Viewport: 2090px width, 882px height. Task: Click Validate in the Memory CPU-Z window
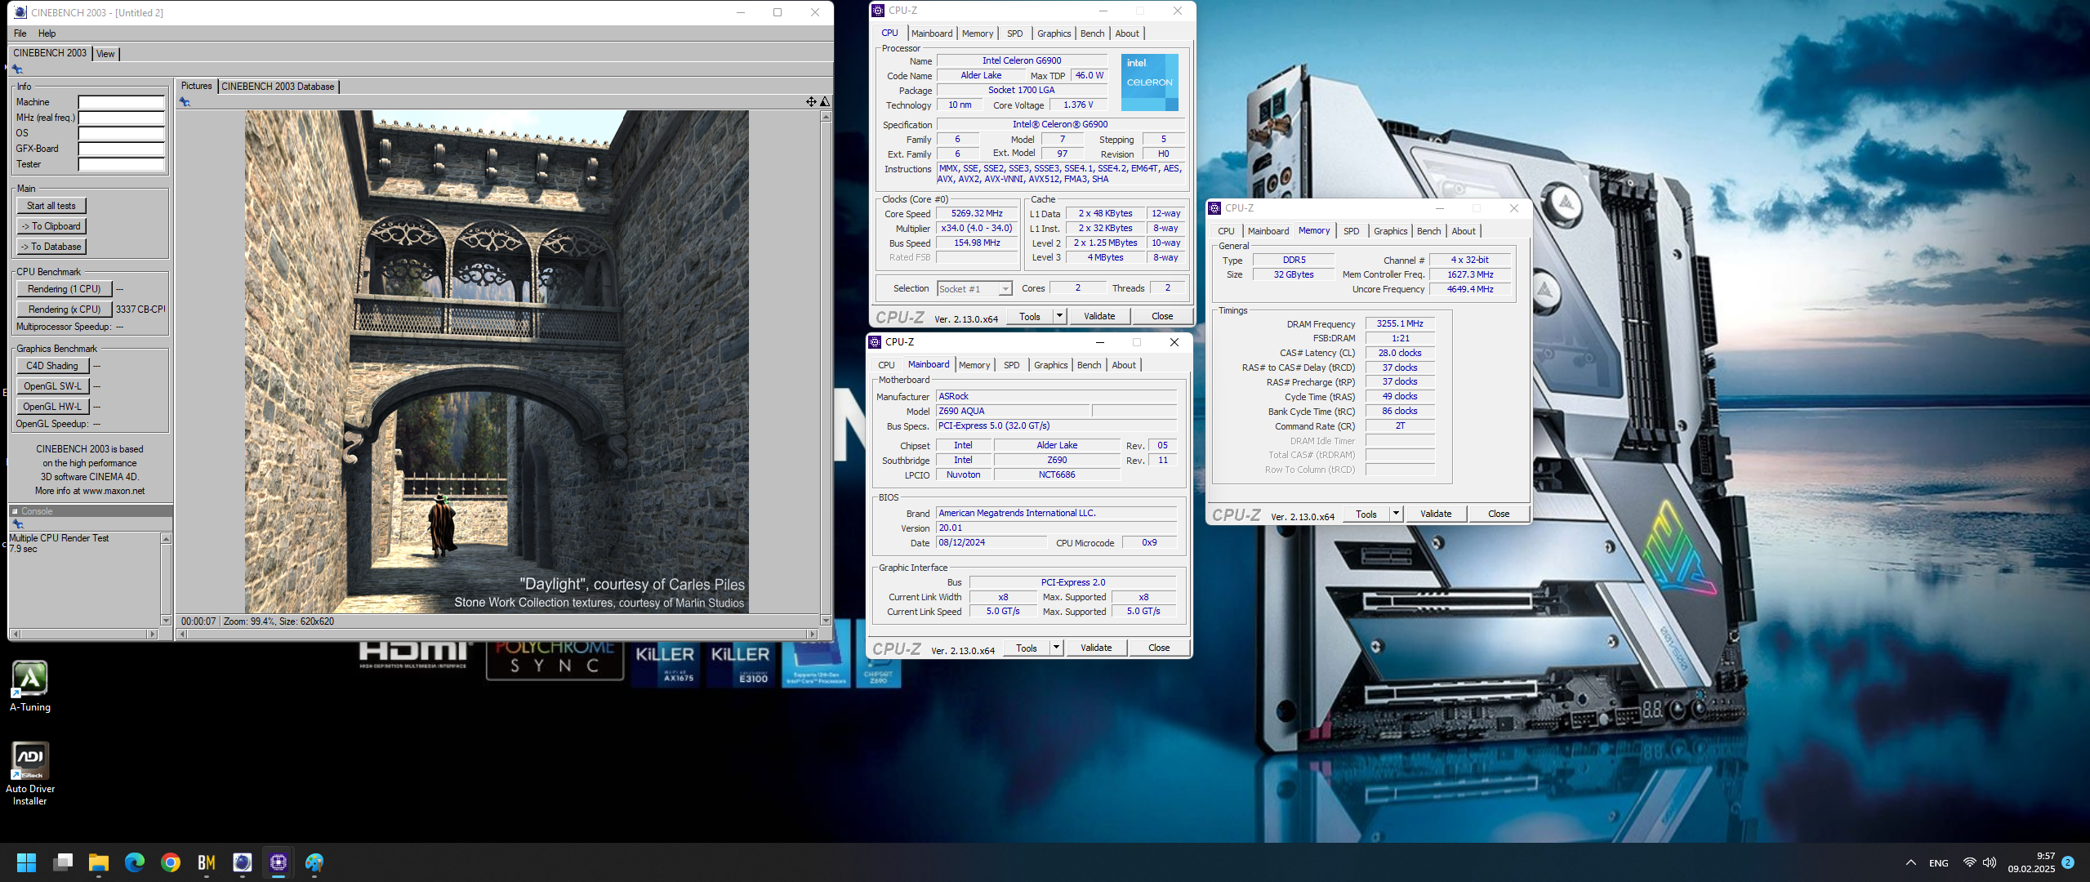(x=1436, y=514)
